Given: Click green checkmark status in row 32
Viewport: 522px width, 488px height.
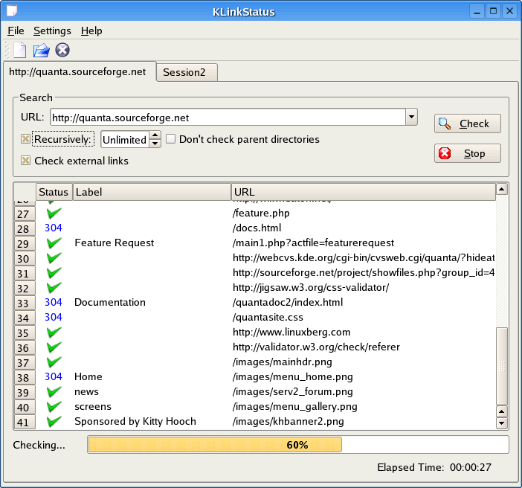Looking at the screenshot, I should (54, 287).
